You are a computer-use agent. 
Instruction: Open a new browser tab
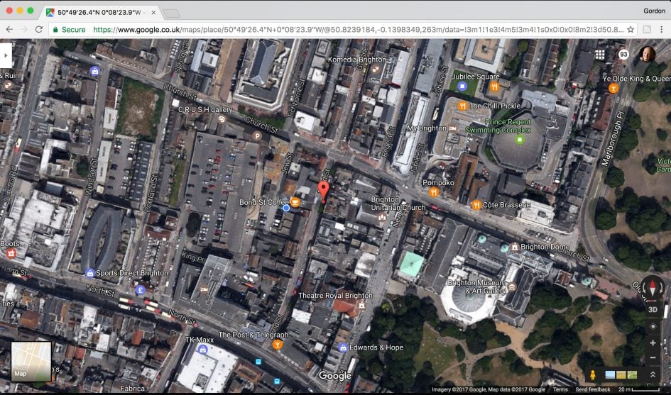[x=171, y=13]
